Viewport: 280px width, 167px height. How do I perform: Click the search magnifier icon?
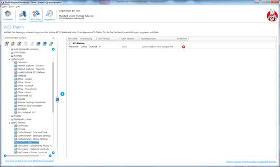pyautogui.click(x=53, y=38)
